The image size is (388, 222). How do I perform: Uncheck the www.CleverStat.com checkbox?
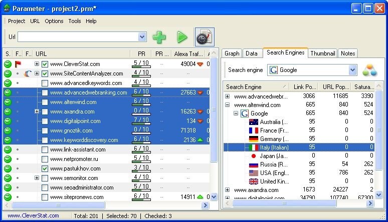pyautogui.click(x=45, y=64)
